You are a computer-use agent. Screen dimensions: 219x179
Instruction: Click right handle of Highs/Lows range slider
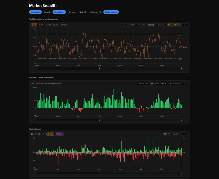pyautogui.click(x=182, y=120)
